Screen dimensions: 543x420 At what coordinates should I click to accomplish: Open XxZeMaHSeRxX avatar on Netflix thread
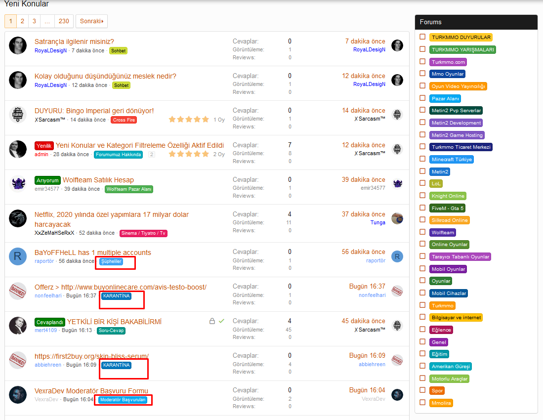(18, 218)
